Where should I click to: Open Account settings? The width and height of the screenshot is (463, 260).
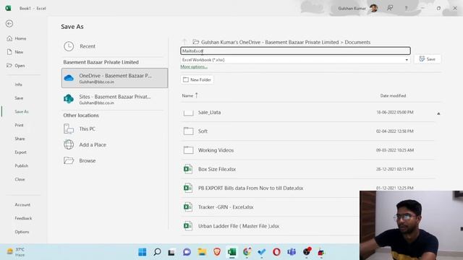click(22, 204)
